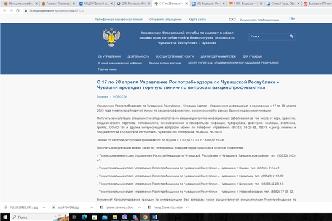
Task: Switch to the Сетевой Город tab
Action: point(283,4)
